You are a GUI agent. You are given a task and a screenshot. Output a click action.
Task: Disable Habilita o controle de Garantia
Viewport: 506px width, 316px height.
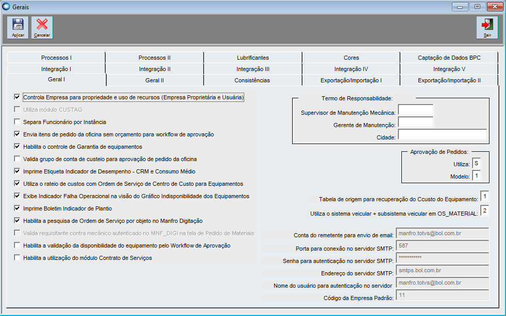coord(17,146)
